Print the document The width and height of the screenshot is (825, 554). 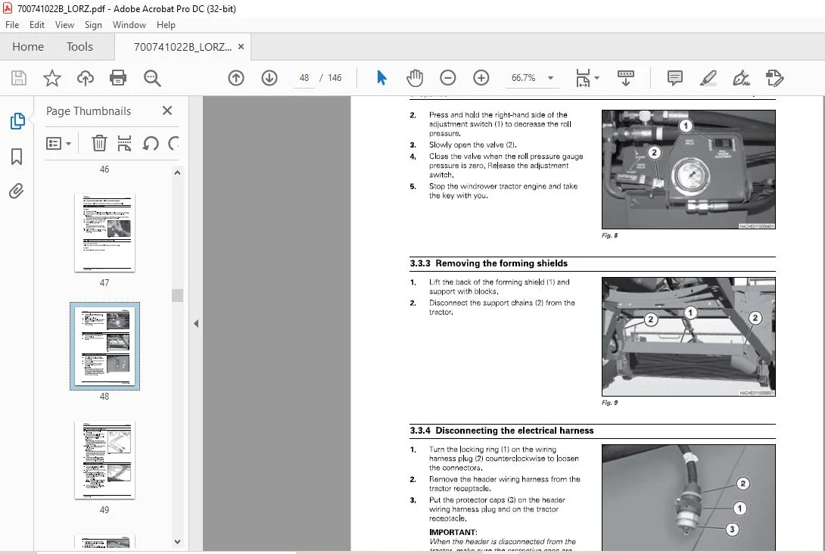(x=118, y=78)
